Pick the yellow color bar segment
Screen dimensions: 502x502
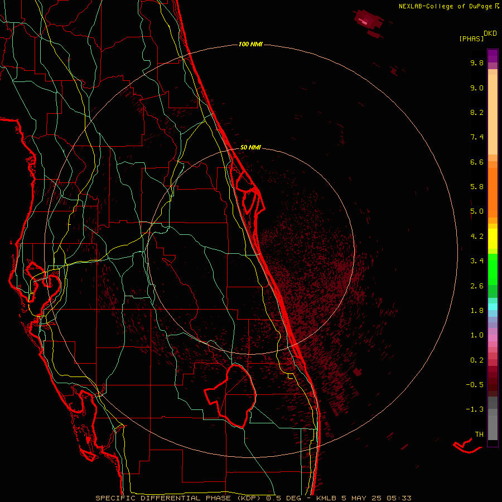coord(493,239)
